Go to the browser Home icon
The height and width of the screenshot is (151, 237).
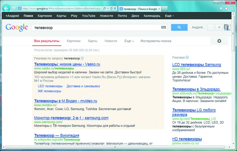(x=221, y=9)
